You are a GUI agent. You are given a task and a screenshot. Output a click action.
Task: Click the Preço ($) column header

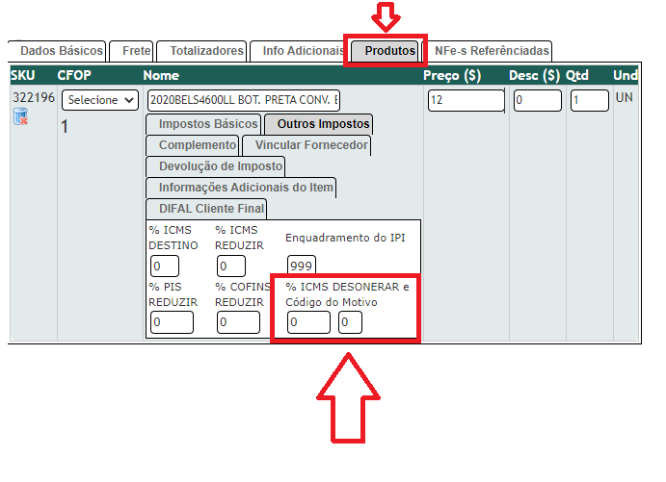coord(452,75)
